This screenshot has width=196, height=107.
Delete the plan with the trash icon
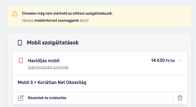pos(180,98)
